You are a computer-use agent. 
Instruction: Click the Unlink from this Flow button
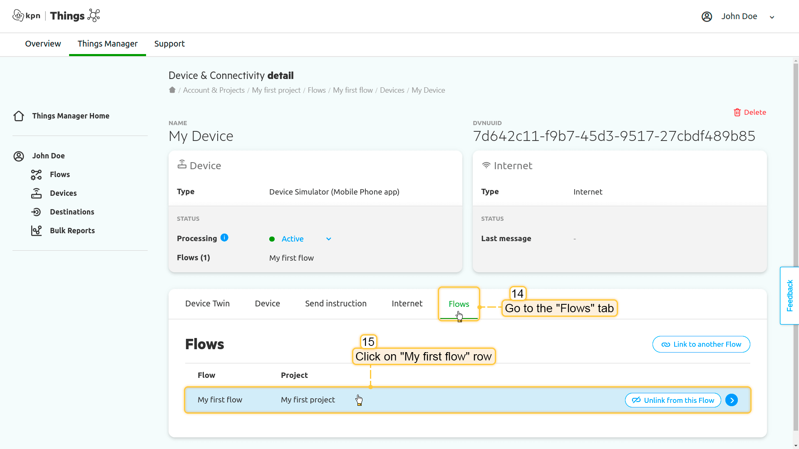click(x=672, y=400)
